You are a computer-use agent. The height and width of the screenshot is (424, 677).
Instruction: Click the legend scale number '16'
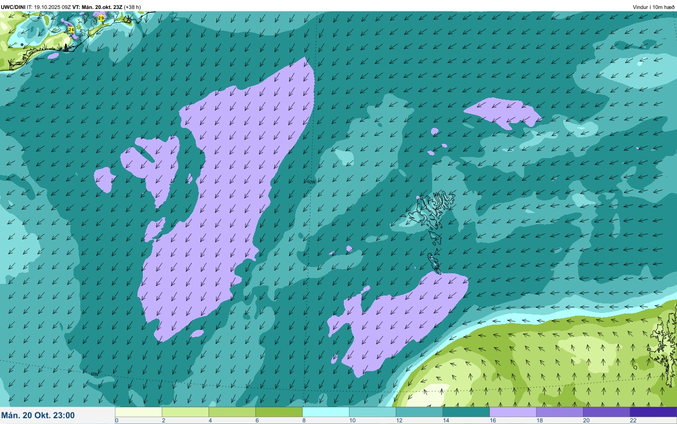pyautogui.click(x=493, y=420)
